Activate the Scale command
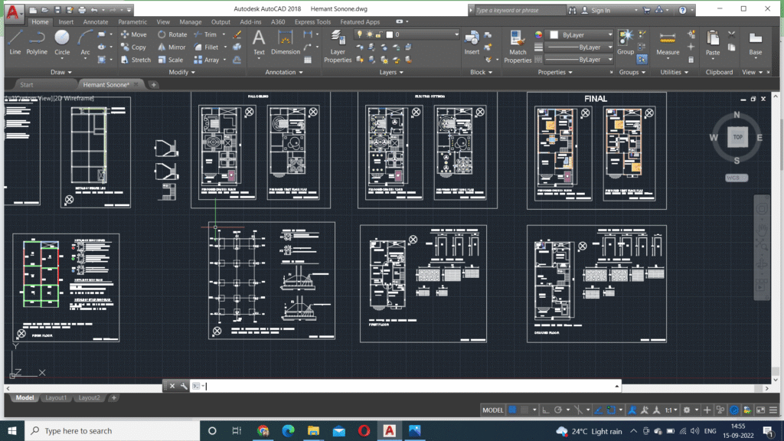The height and width of the screenshot is (441, 784). point(170,60)
